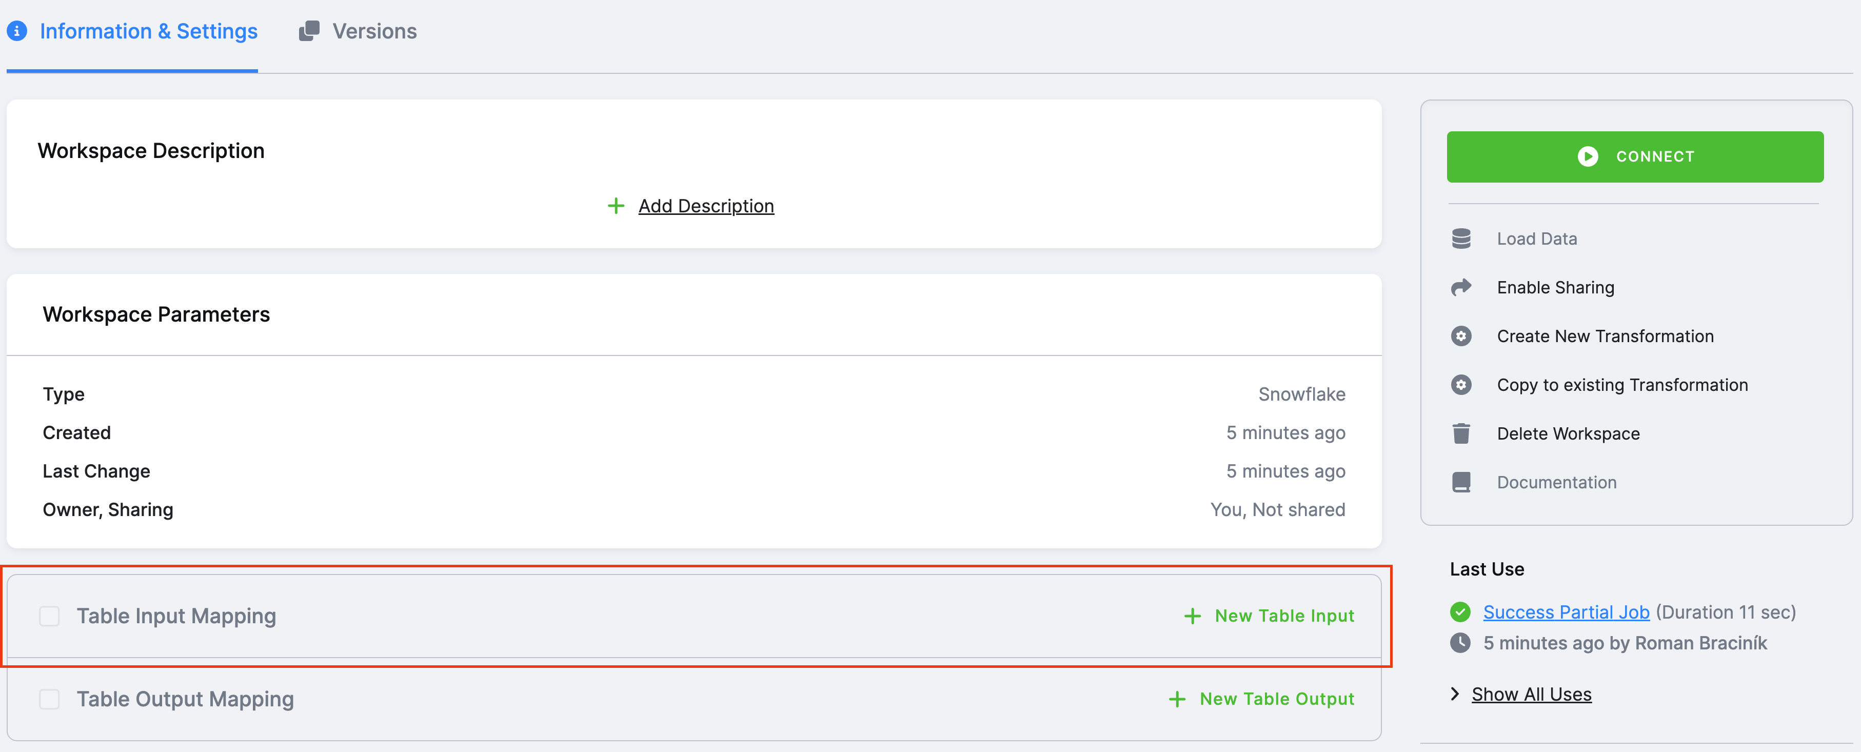Add a New Table Input

point(1270,616)
